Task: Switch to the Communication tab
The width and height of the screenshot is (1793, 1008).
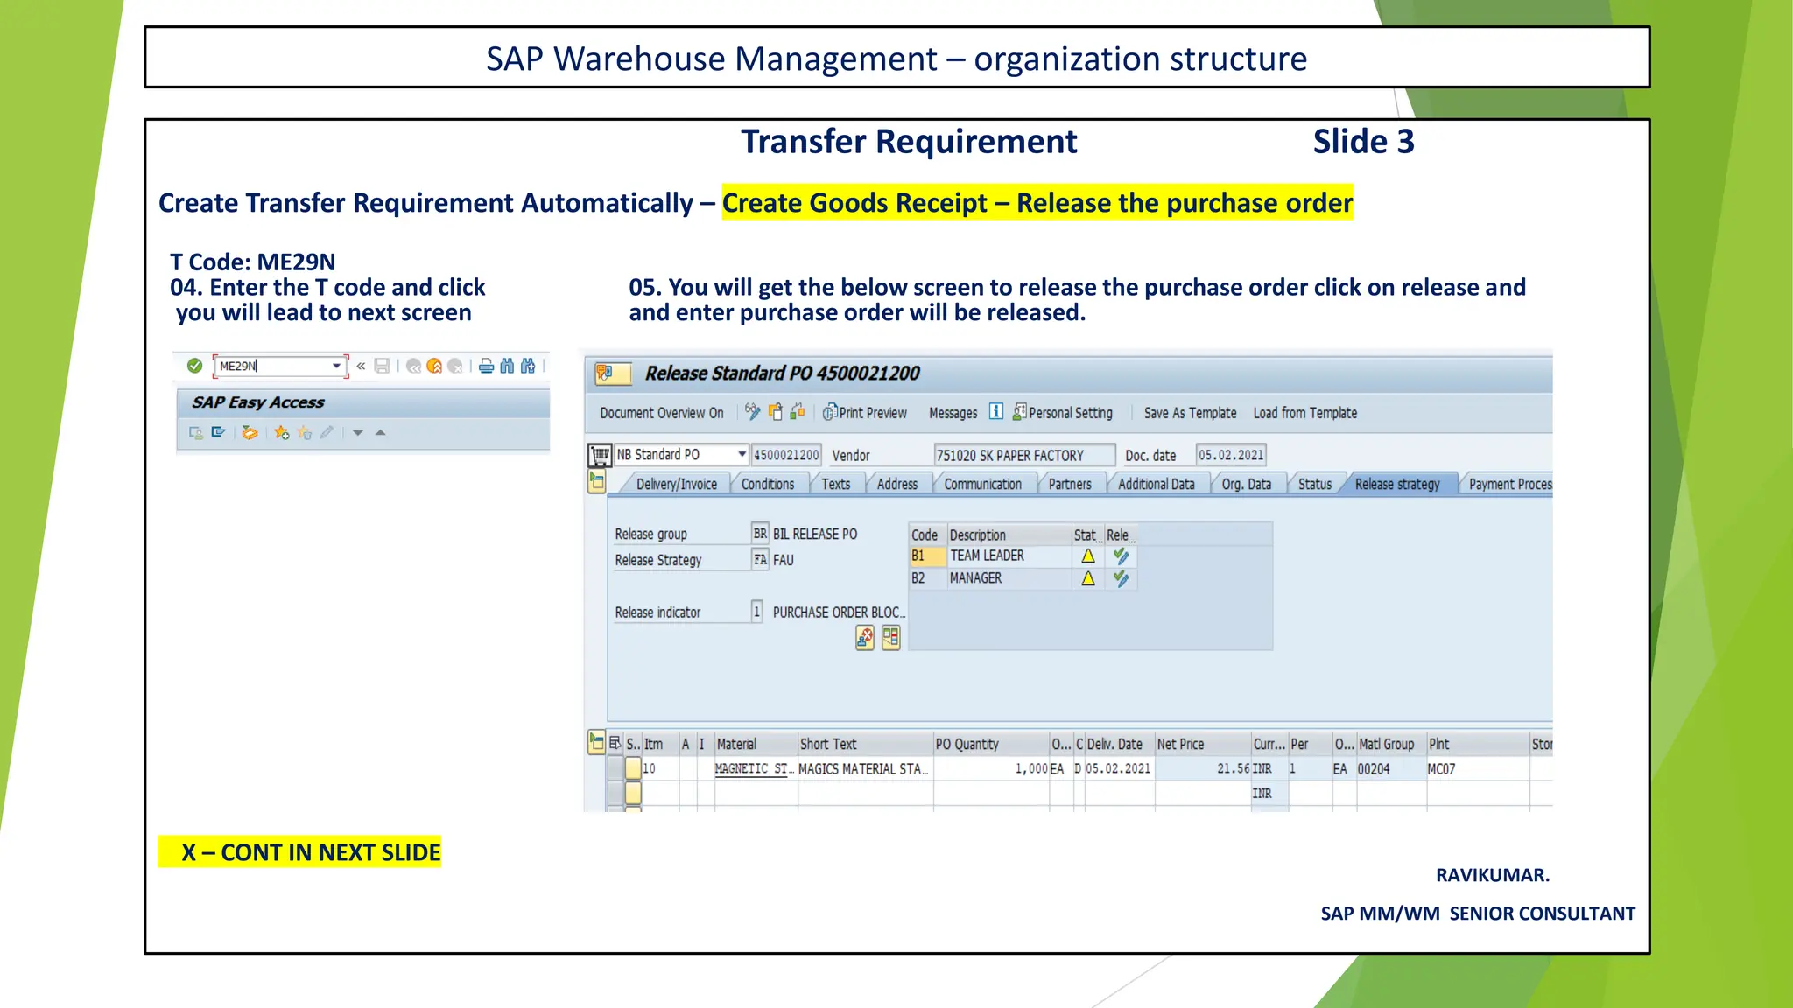Action: pyautogui.click(x=982, y=485)
